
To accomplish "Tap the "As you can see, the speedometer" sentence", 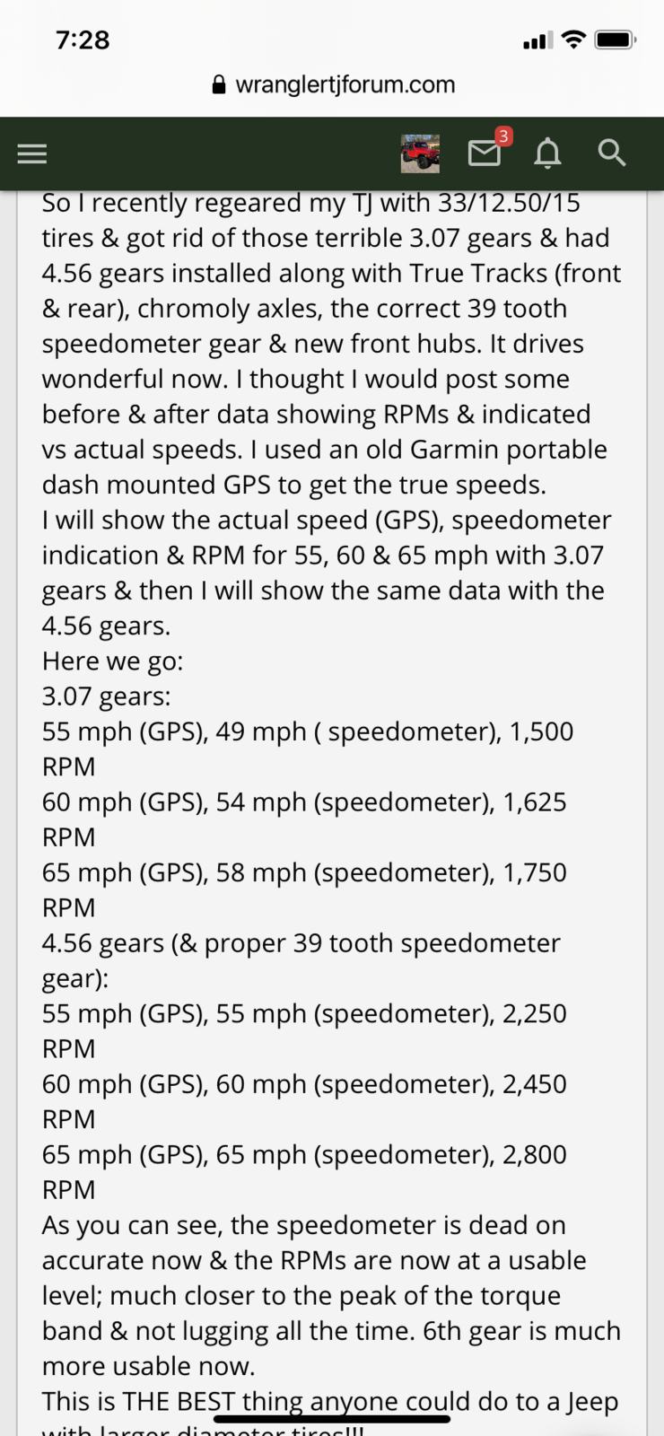I will (303, 1225).
